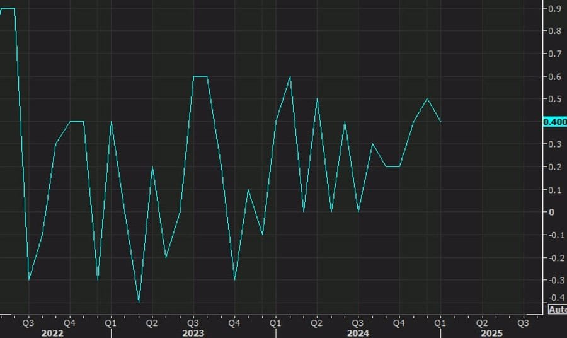
Task: Click the 0.8 y-axis label
Action: [x=555, y=31]
